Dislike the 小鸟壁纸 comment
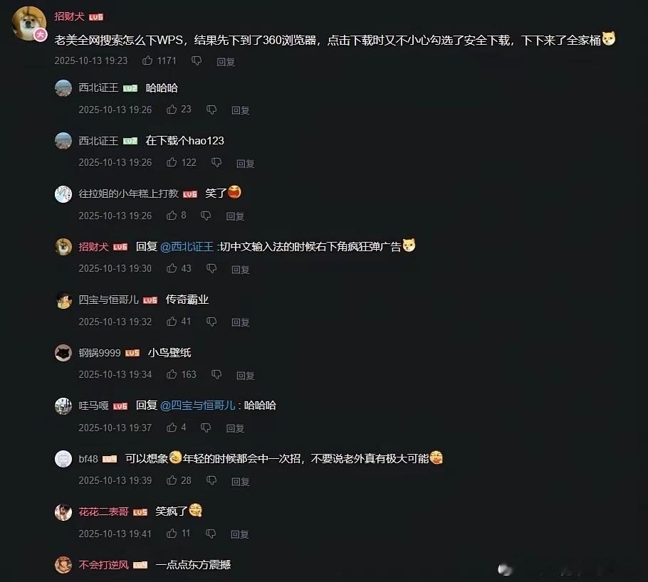 pyautogui.click(x=216, y=375)
